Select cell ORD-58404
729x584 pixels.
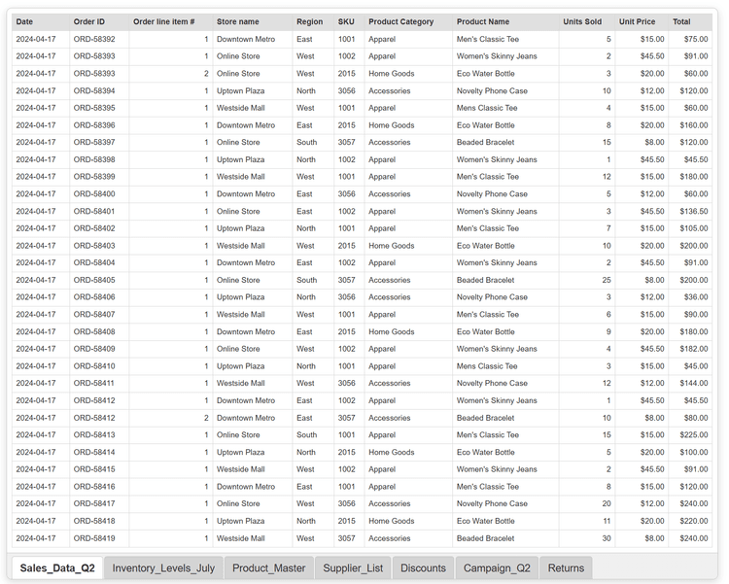click(99, 262)
